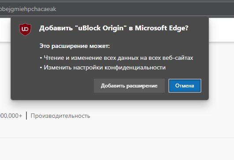
Task: Click the tab strip above the address bar
Action: [117, 1]
